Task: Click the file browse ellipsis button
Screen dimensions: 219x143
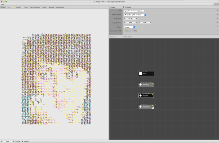Action: point(143,11)
